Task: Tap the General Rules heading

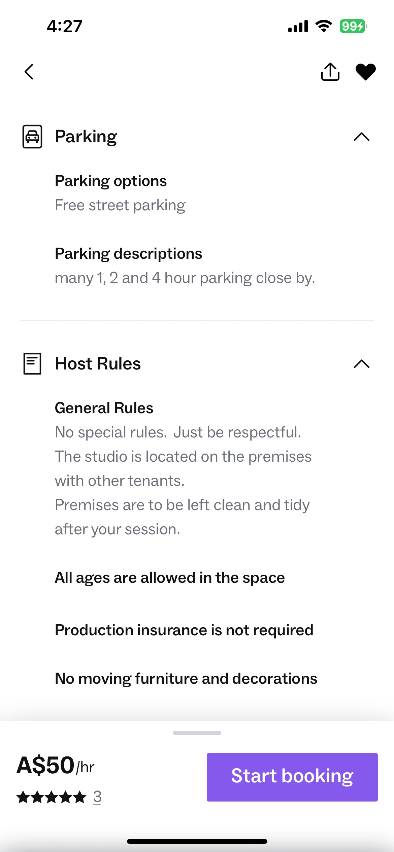Action: [104, 408]
